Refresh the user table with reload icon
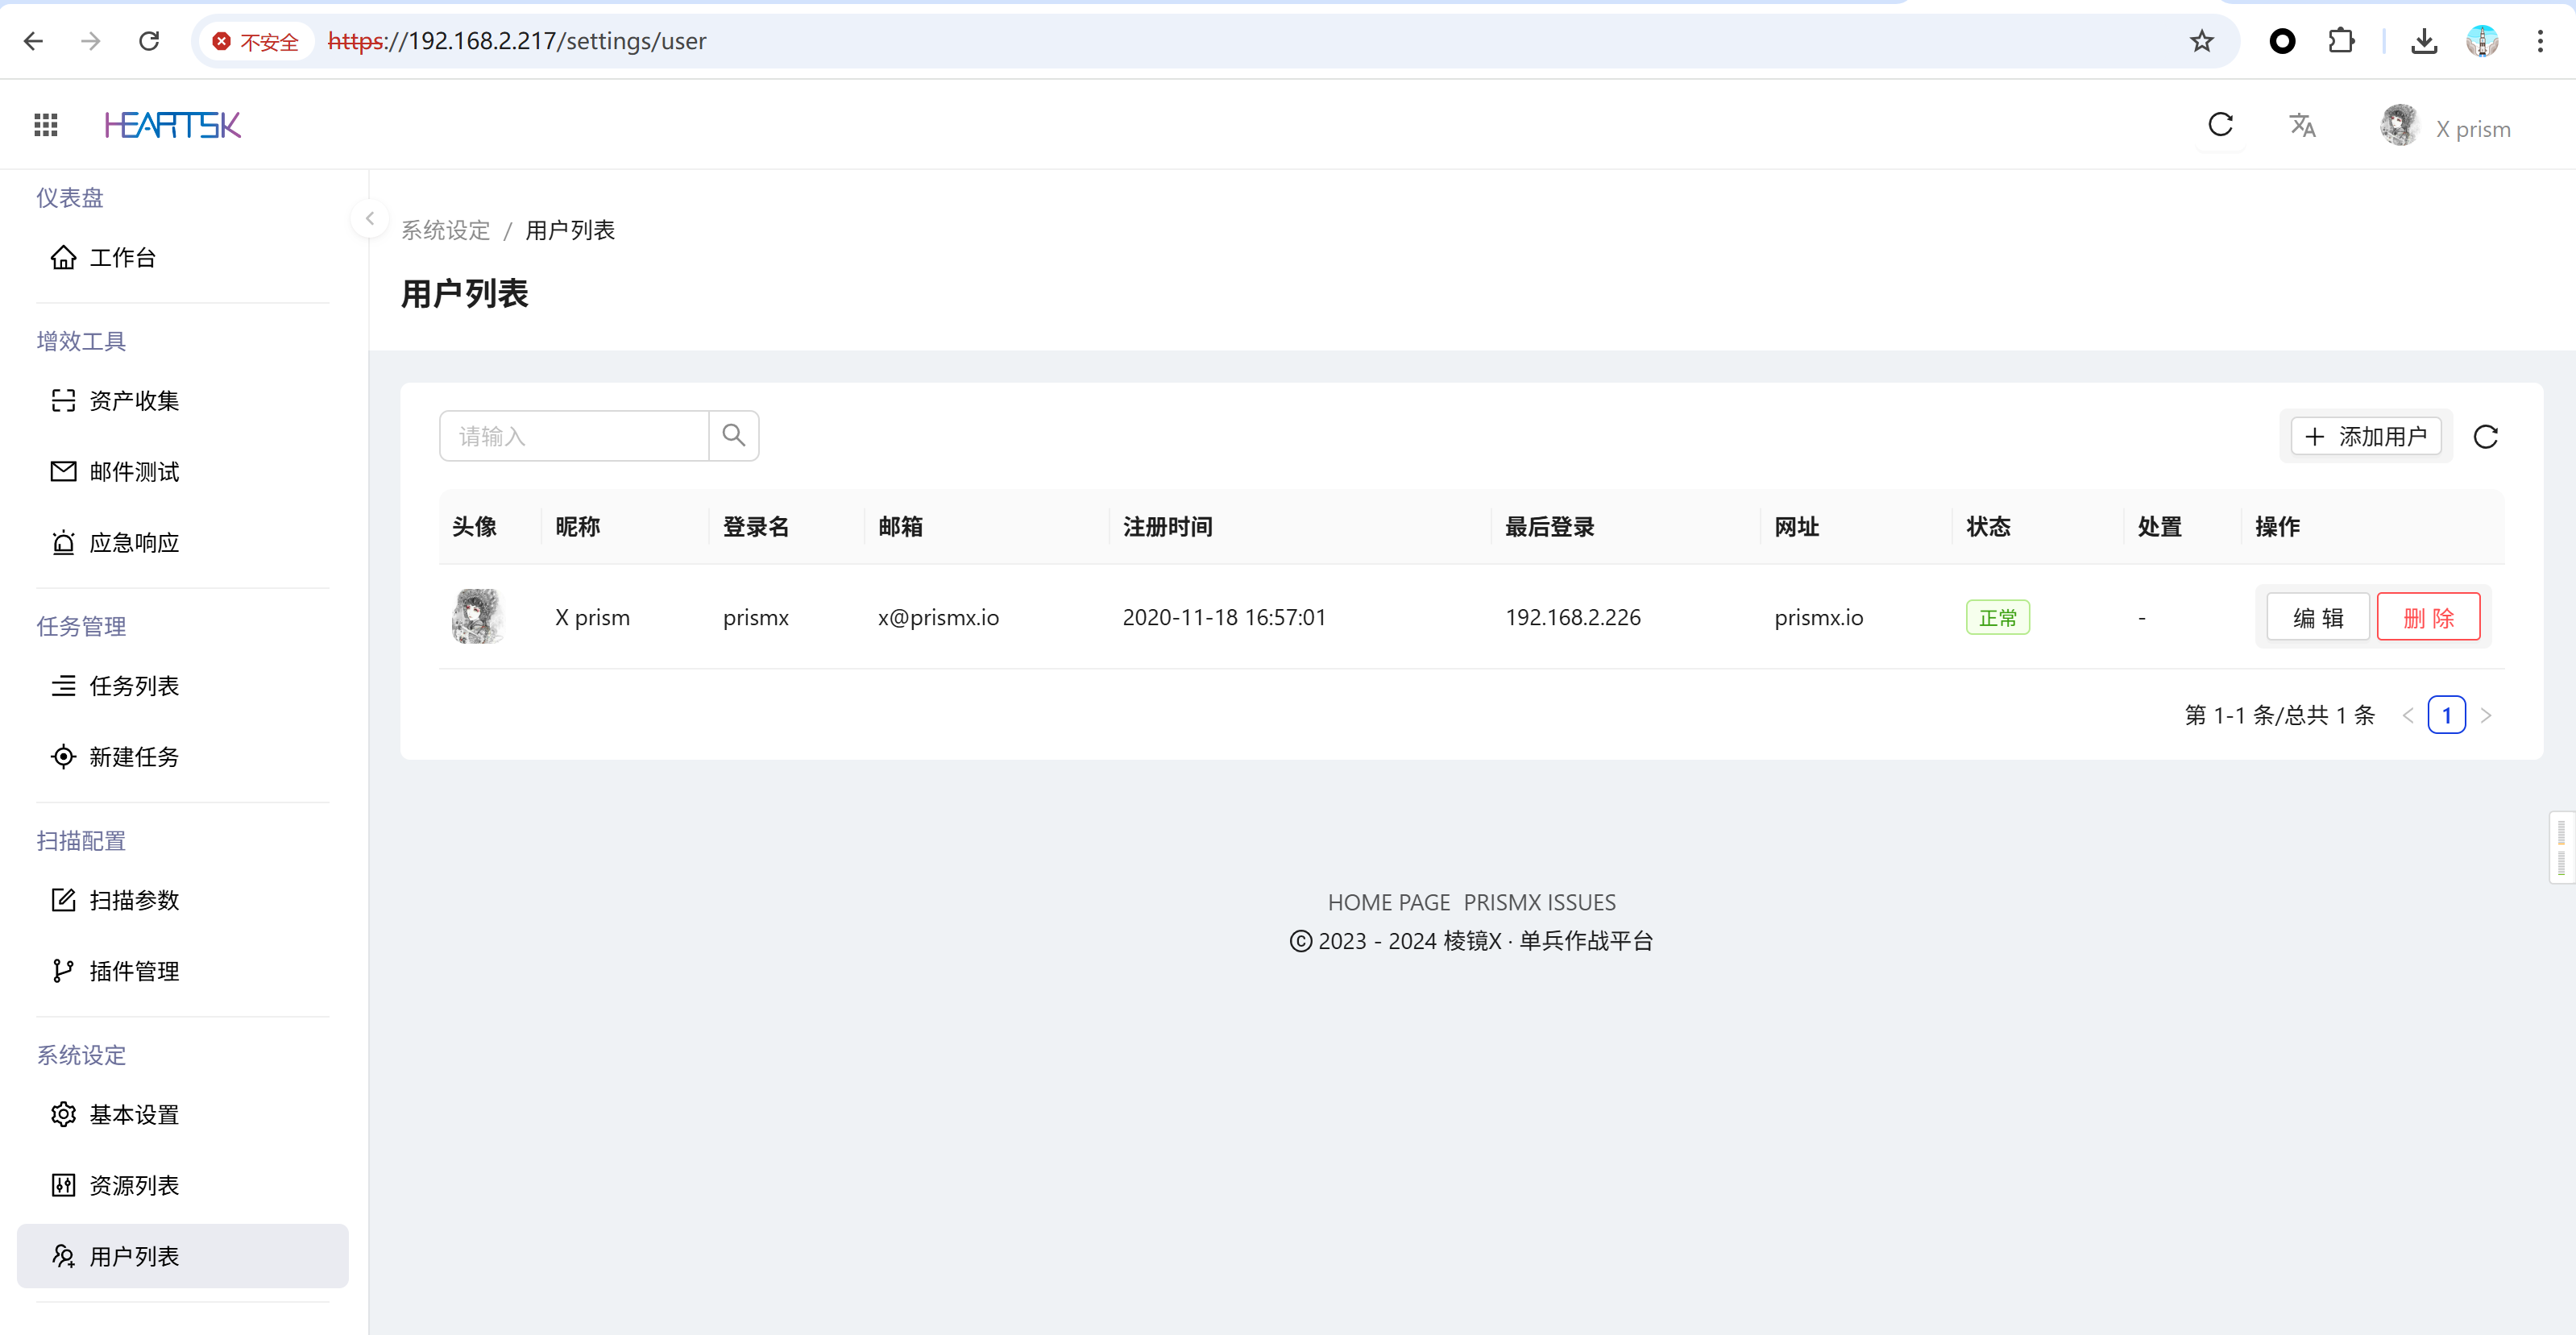This screenshot has width=2576, height=1335. click(2485, 437)
